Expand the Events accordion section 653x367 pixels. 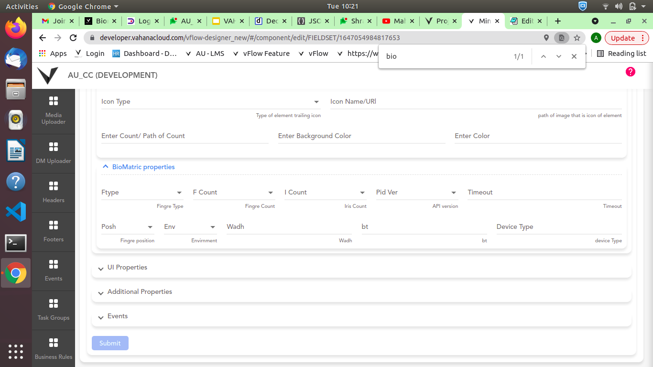(361, 316)
